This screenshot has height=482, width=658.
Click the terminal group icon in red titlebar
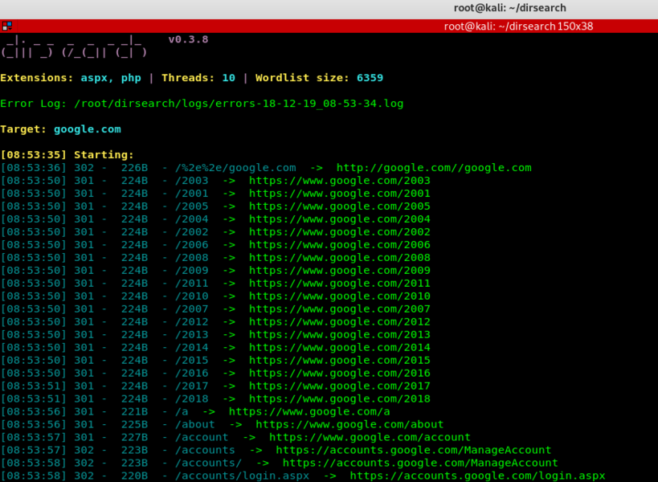tap(6, 26)
